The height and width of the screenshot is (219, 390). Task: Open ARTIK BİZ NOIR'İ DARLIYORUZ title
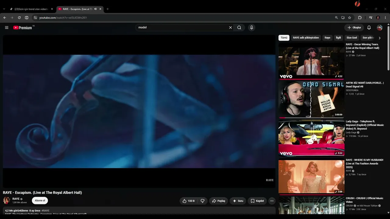365,85
